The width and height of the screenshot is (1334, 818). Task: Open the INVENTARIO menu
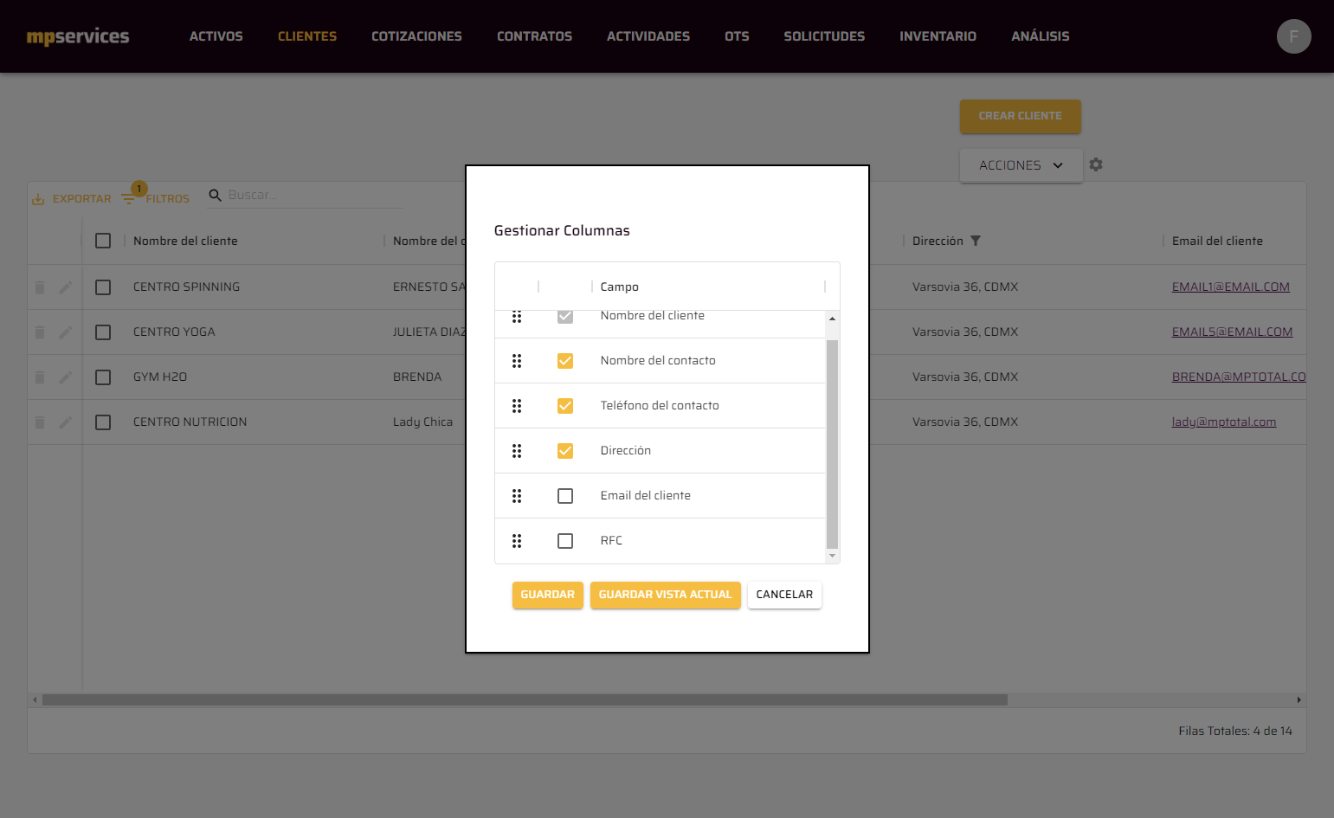[x=938, y=36]
